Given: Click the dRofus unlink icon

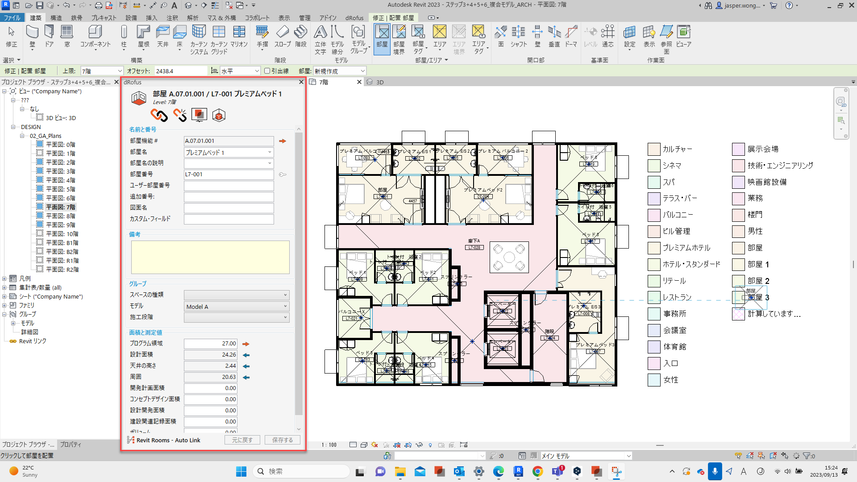Looking at the screenshot, I should click(x=180, y=115).
